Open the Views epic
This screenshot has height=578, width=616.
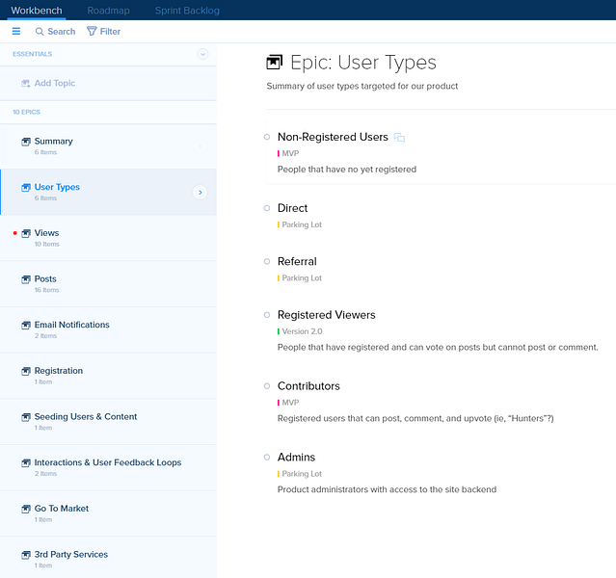(108, 238)
